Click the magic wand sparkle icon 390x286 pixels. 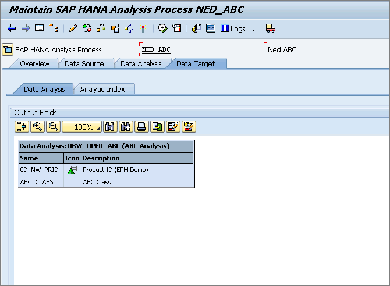coord(143,28)
